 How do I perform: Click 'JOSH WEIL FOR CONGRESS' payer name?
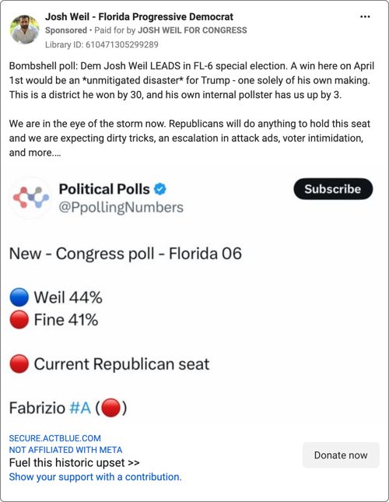click(x=192, y=30)
